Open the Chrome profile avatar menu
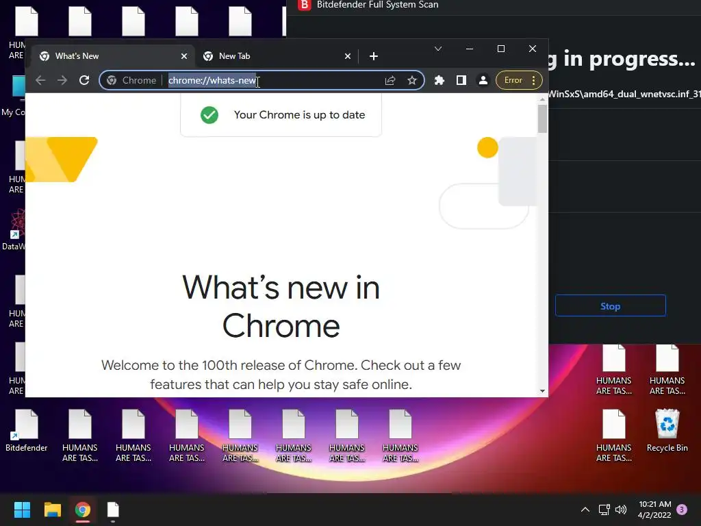The image size is (701, 526). pos(483,81)
